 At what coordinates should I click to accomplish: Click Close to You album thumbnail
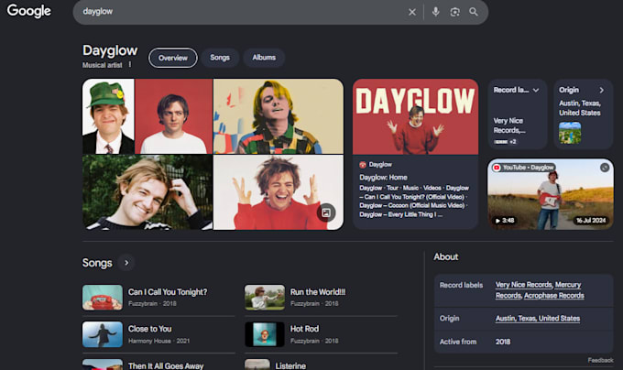coord(103,334)
